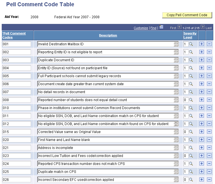
Task: Delete the code 026 row
Action: coord(209,179)
